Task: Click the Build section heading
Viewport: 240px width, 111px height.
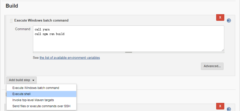Action: point(12,6)
